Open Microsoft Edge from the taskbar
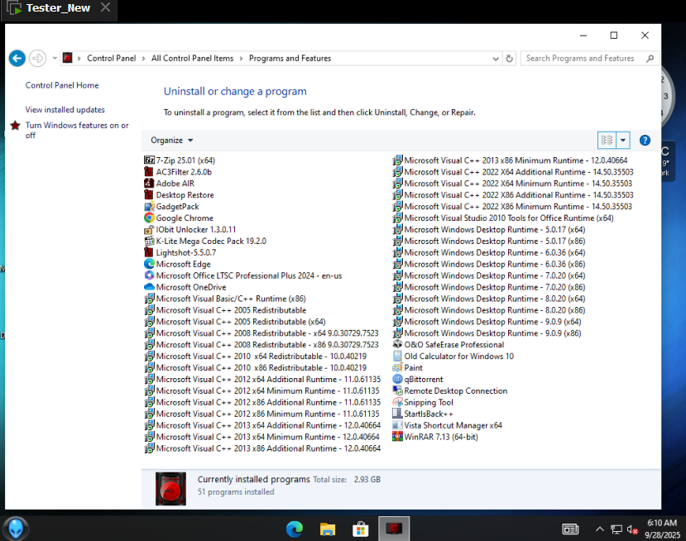The height and width of the screenshot is (541, 686). (x=295, y=529)
